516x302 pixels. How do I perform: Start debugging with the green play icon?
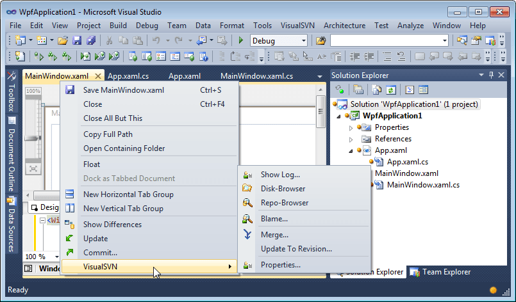click(241, 41)
